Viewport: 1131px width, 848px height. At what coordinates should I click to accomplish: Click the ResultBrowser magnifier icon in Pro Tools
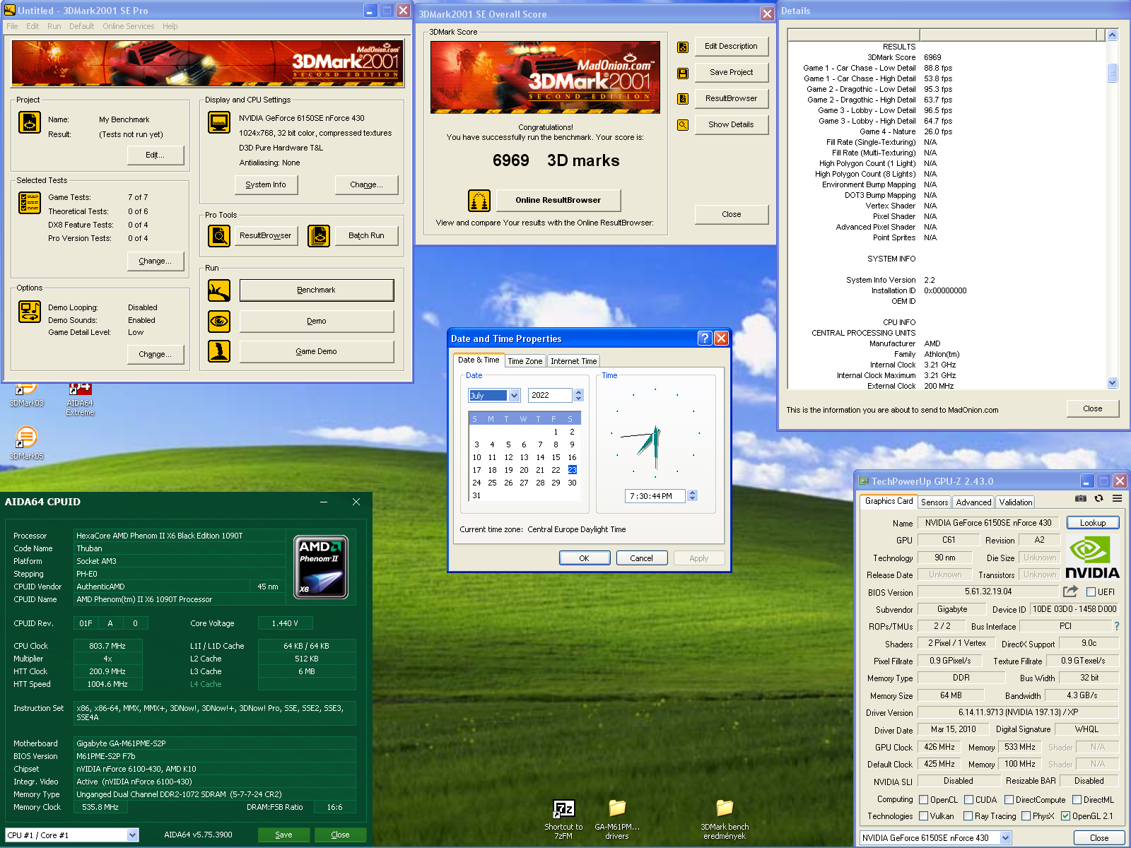click(x=219, y=235)
